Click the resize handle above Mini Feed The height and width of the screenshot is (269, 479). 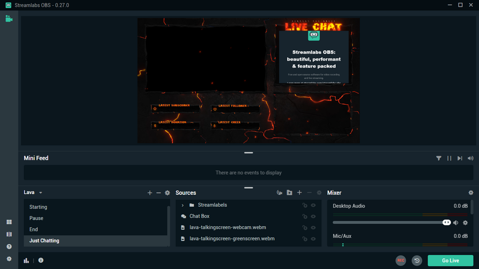[249, 152]
